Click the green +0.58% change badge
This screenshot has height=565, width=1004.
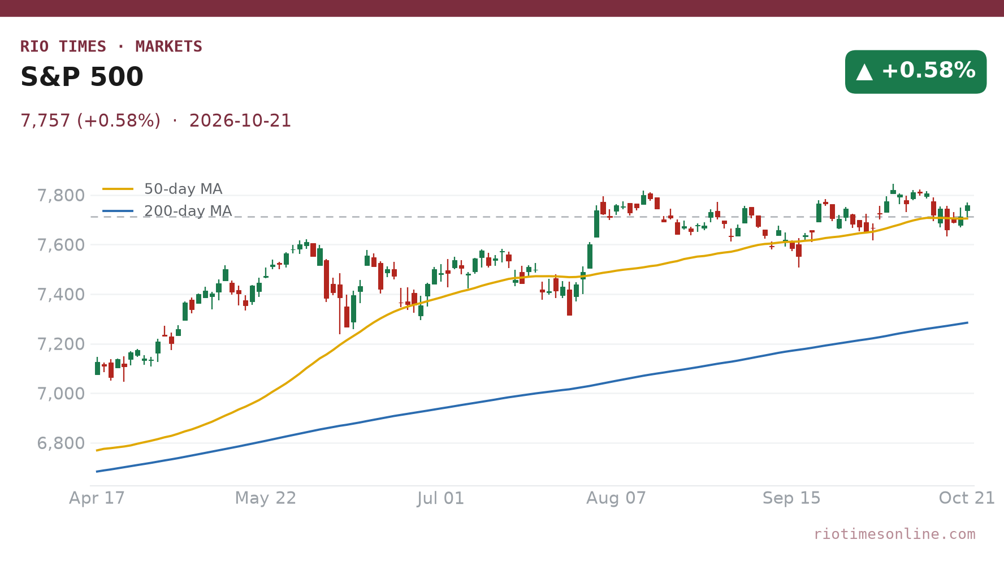[x=916, y=72]
